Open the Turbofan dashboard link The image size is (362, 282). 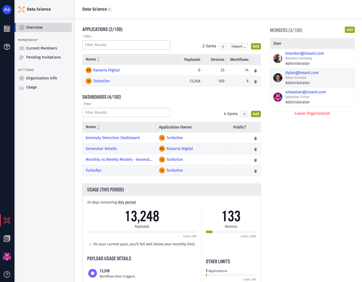point(94,170)
